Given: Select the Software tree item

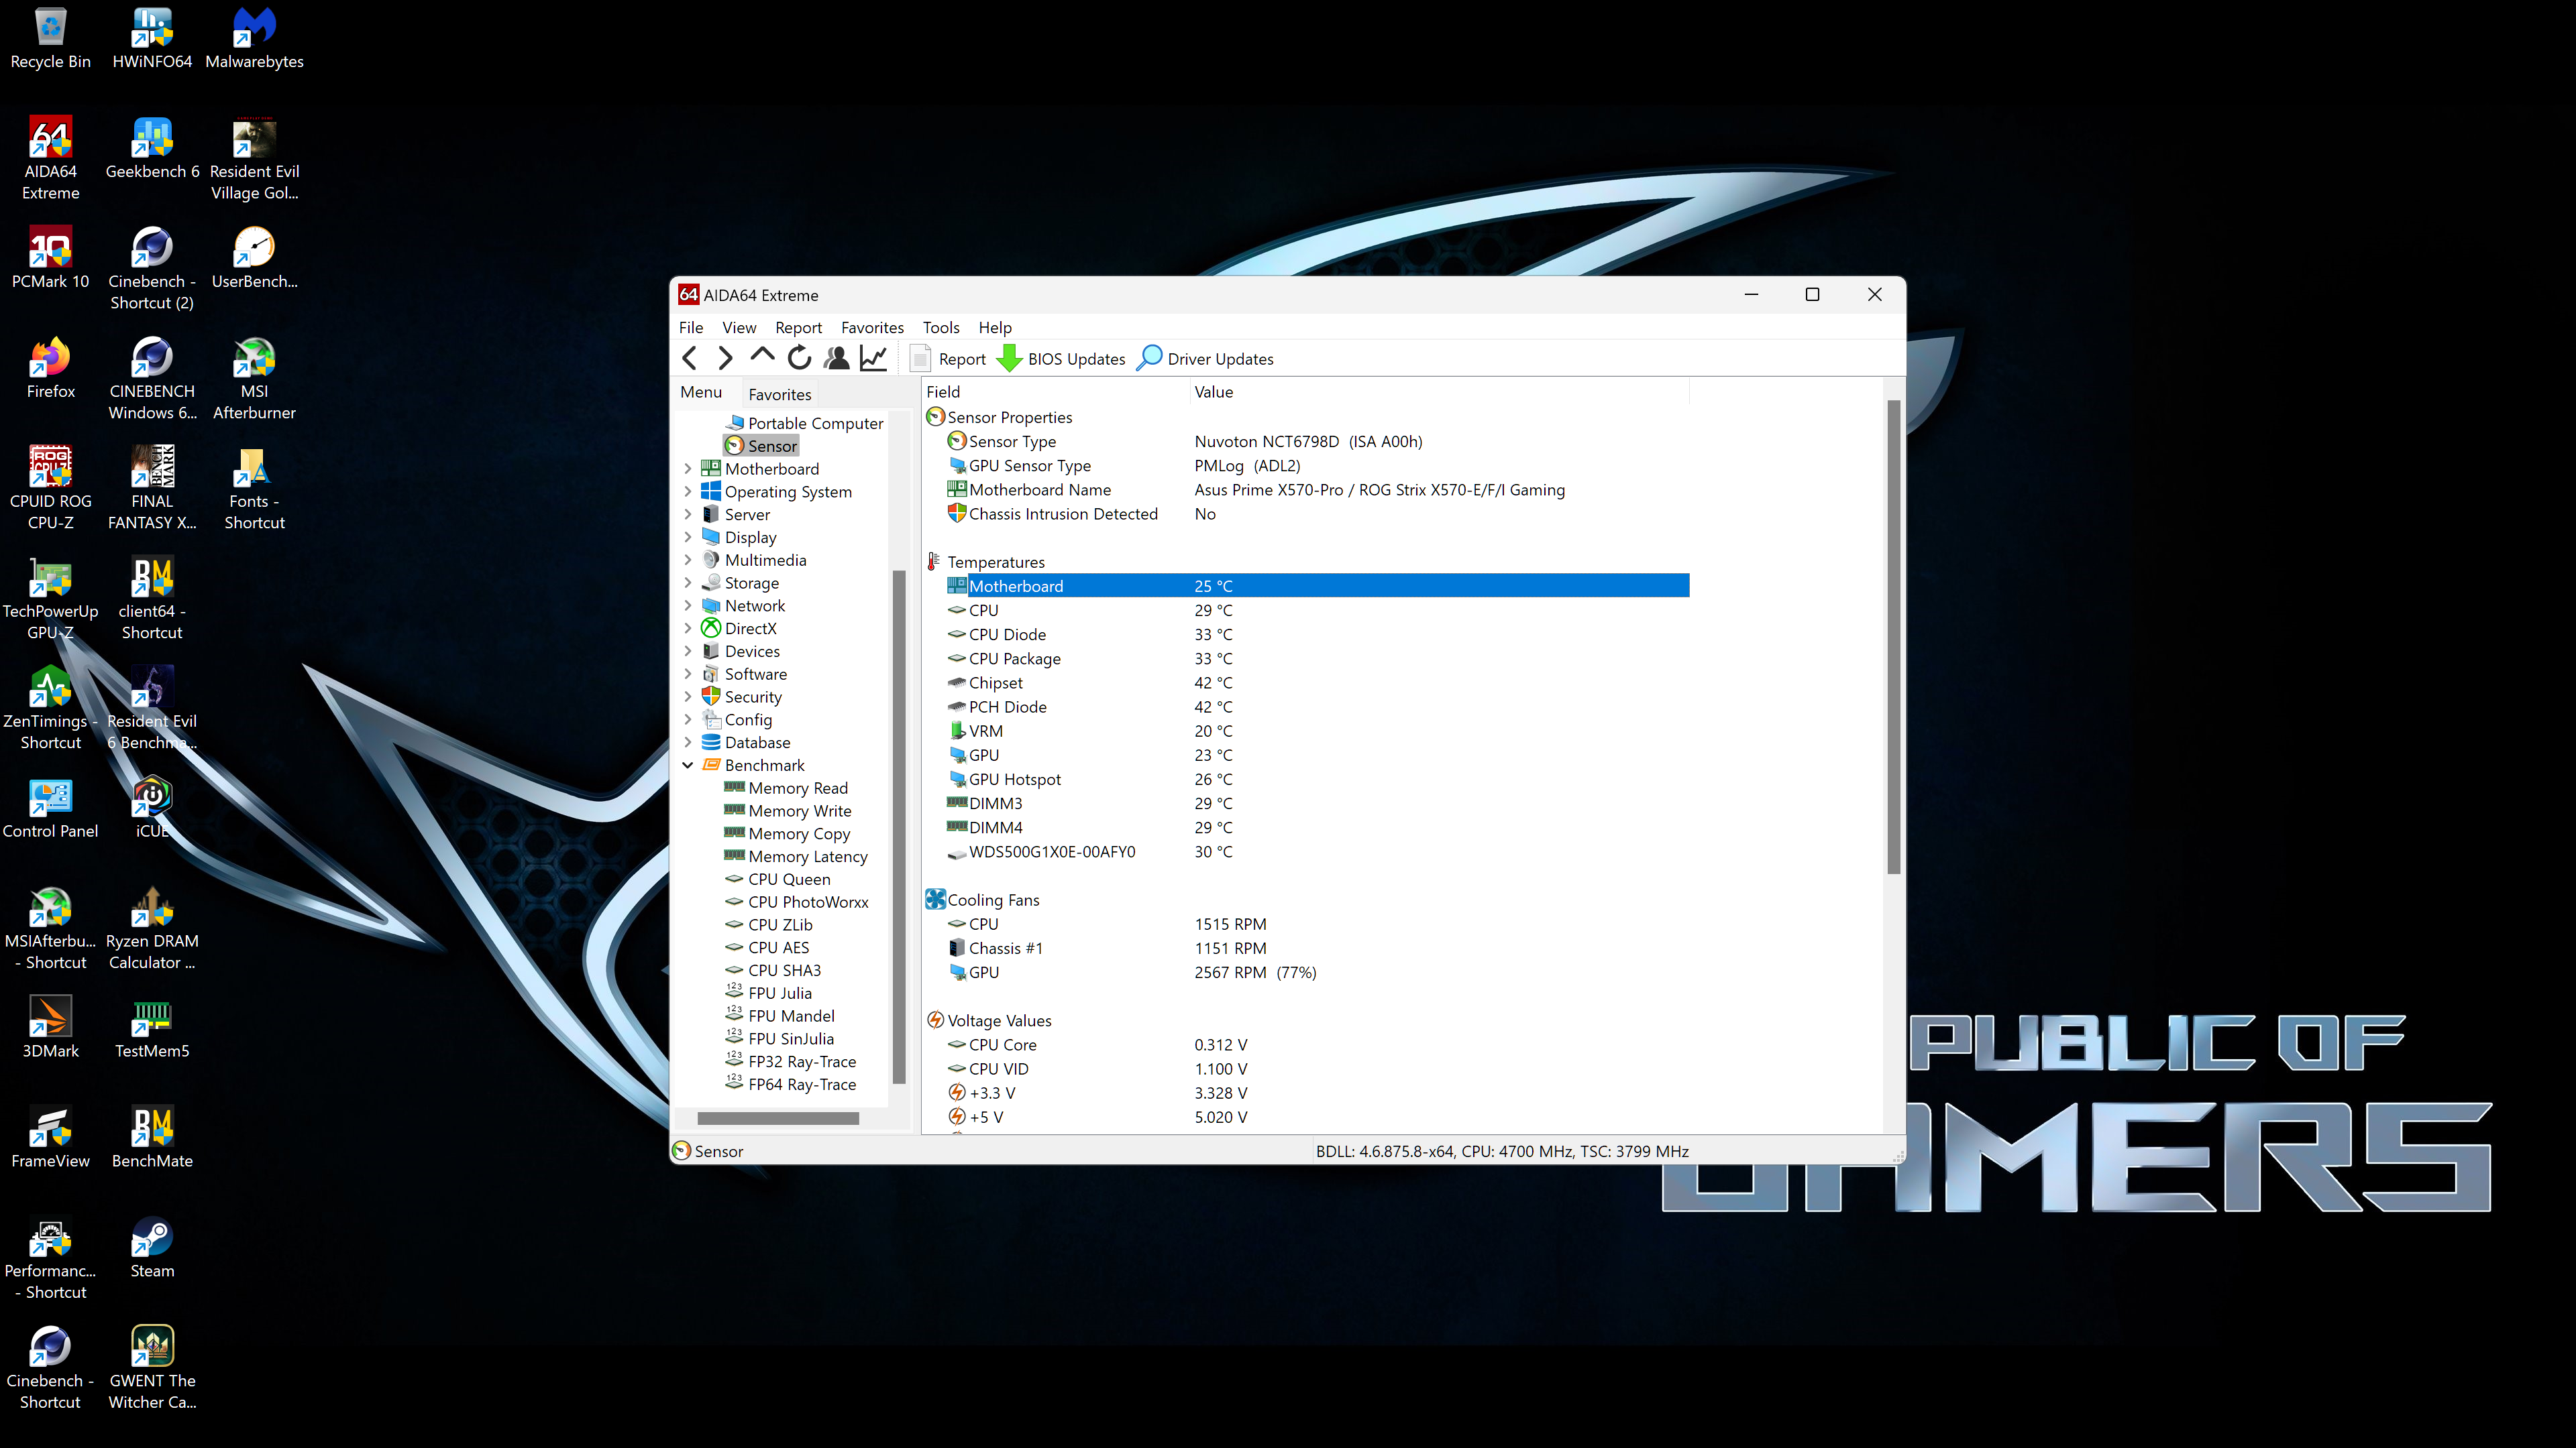Looking at the screenshot, I should (x=744, y=674).
